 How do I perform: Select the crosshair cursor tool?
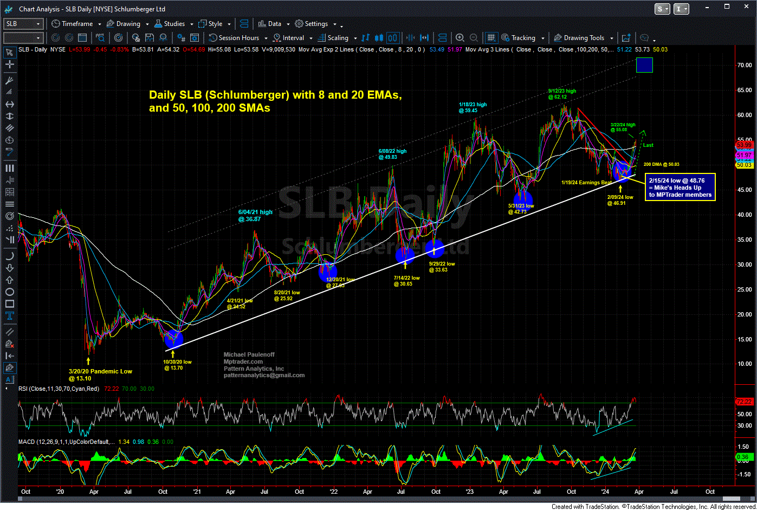pos(10,64)
